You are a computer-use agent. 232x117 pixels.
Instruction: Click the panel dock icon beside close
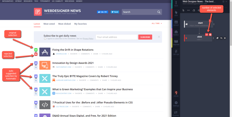pos(223,2)
